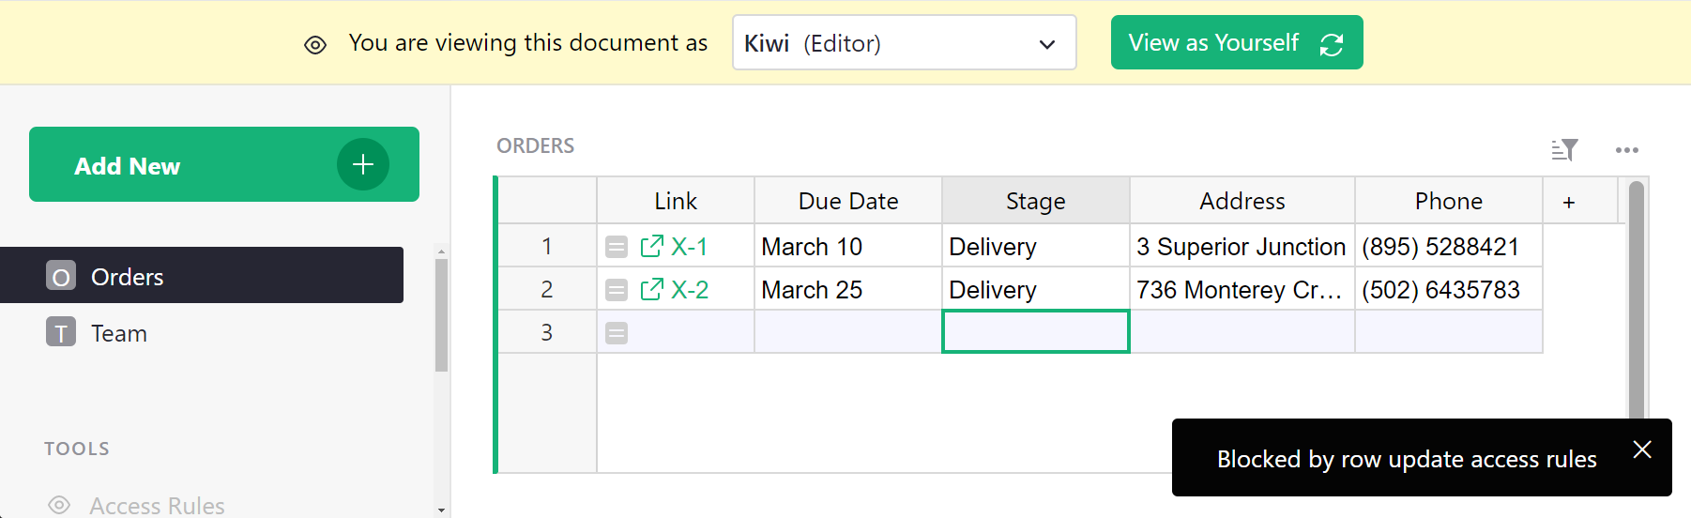This screenshot has width=1691, height=518.
Task: Open the Kiwi (Editor) user dropdown
Action: click(904, 43)
